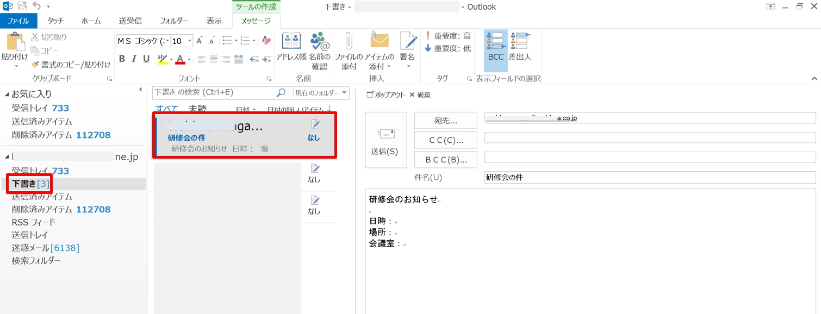Open the font color picker arrow

189,59
